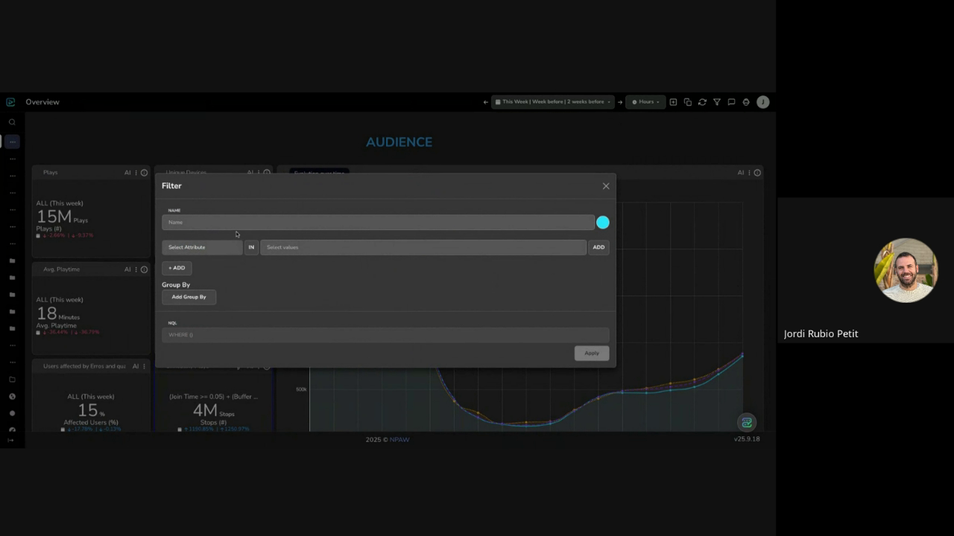Open the user avatar J menu
The width and height of the screenshot is (954, 536).
(762, 102)
